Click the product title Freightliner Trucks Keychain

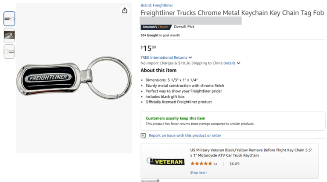tap(232, 13)
